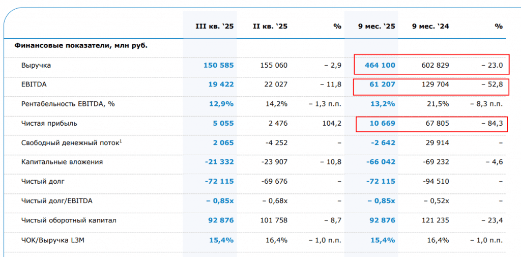521x257 pixels.
Task: Click the 'III кв. '25' column header
Action: [215, 26]
